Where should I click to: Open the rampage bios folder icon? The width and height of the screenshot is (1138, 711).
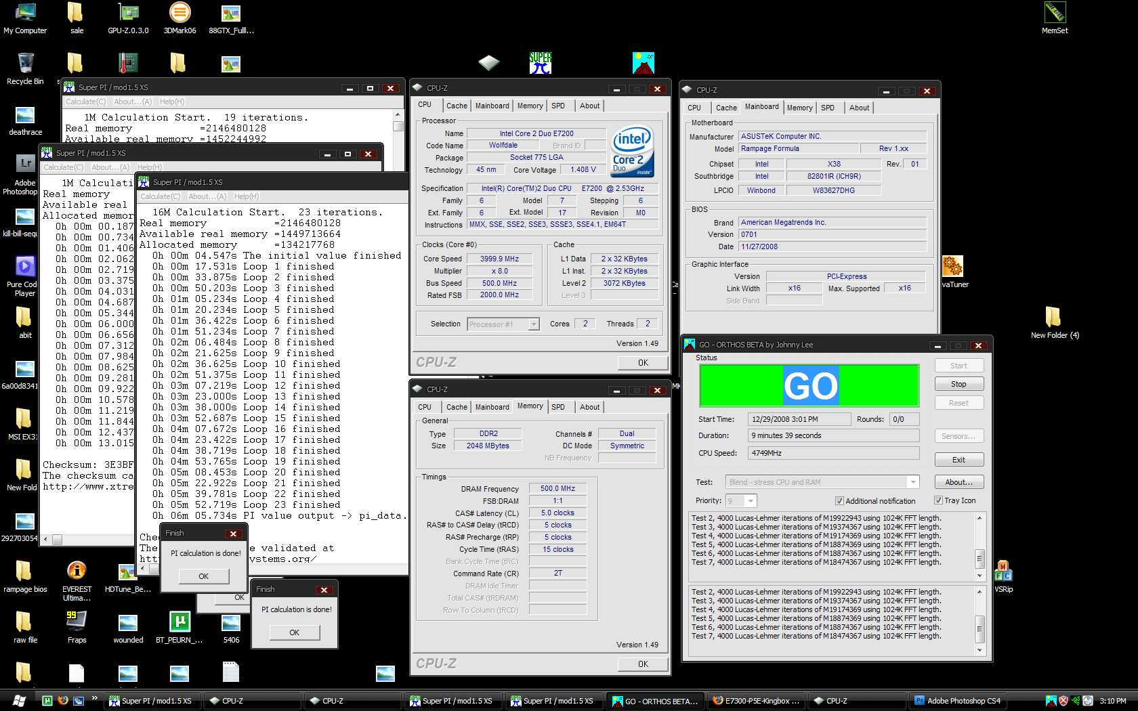pos(25,577)
